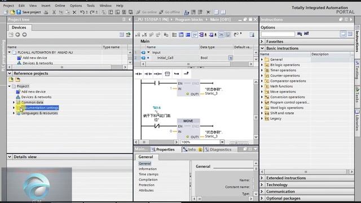
Task: Collapse the Basic instructions section
Action: point(262,48)
